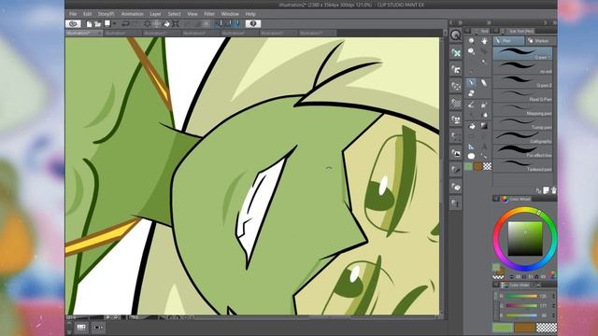Pick the green main color swatch in tool palette
Image resolution: width=598 pixels, height=336 pixels.
click(x=469, y=166)
